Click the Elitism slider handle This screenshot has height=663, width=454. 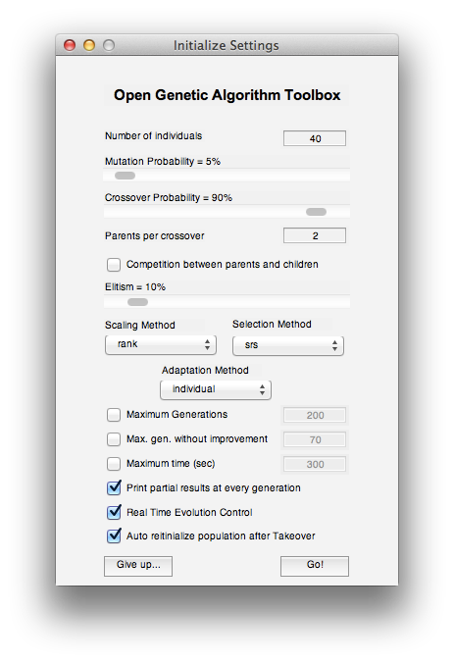point(138,302)
